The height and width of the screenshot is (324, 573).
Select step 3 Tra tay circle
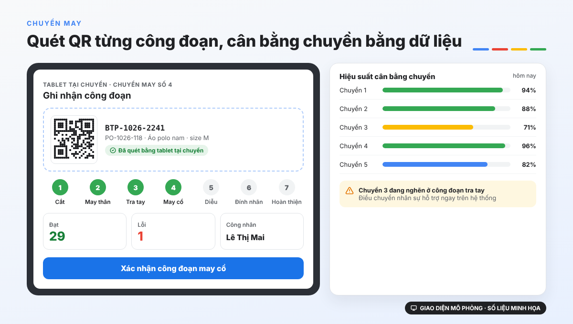click(x=136, y=188)
